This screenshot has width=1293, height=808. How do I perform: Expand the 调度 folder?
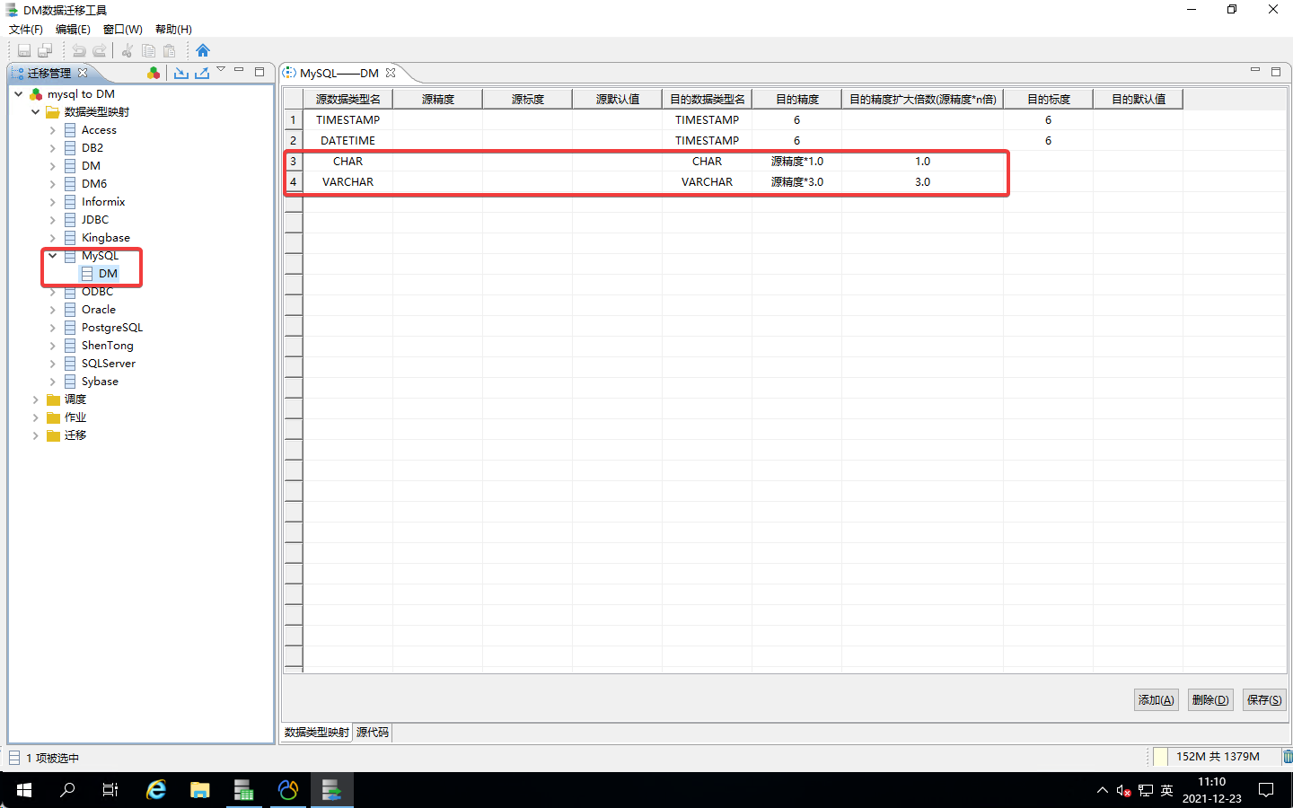click(36, 400)
